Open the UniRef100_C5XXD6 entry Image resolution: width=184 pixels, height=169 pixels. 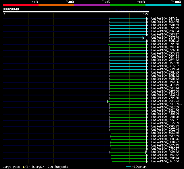click(x=165, y=82)
